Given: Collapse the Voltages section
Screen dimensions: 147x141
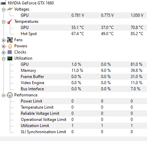Looking at the screenshot, I should (x=3, y=10).
